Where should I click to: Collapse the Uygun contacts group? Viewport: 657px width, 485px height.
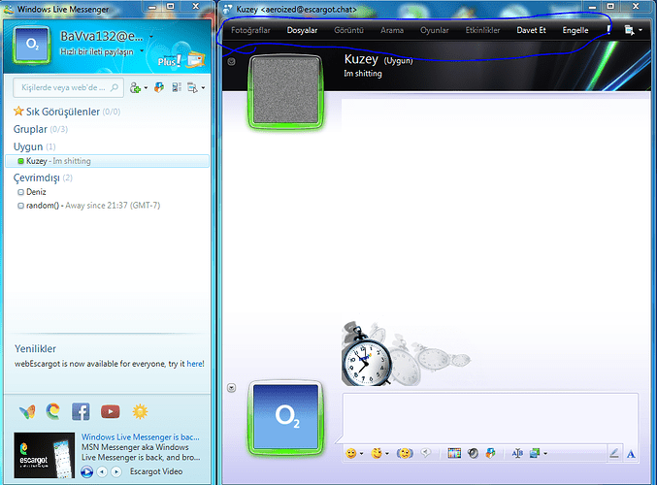click(x=34, y=146)
